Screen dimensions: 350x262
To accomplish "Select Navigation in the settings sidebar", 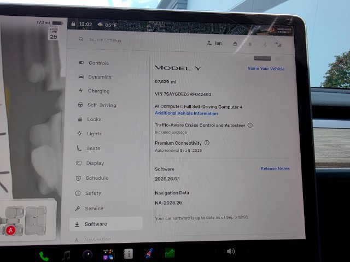I will (x=93, y=240).
